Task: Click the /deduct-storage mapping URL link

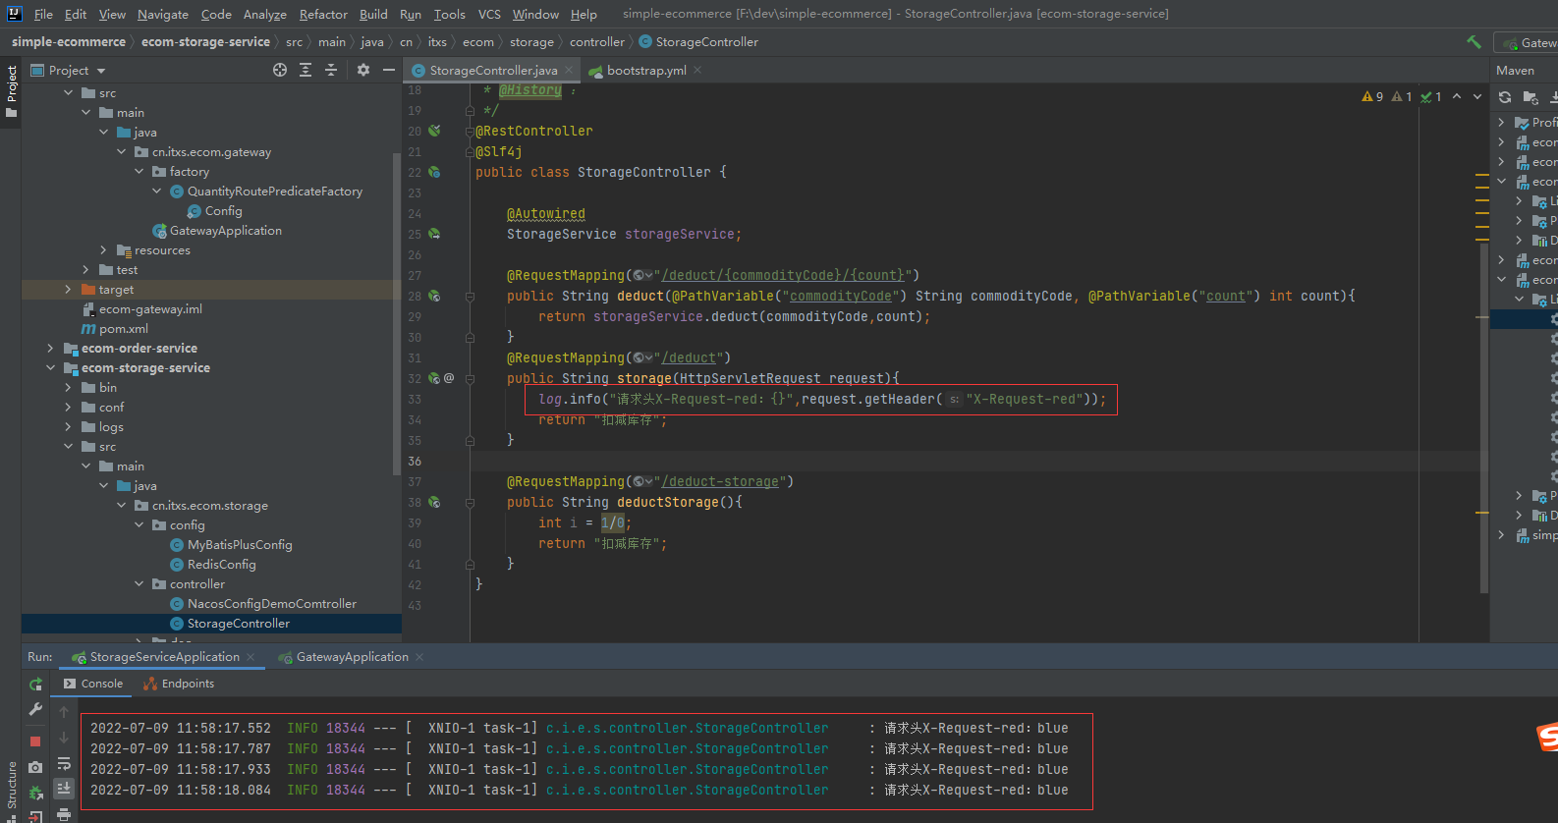Action: 720,481
